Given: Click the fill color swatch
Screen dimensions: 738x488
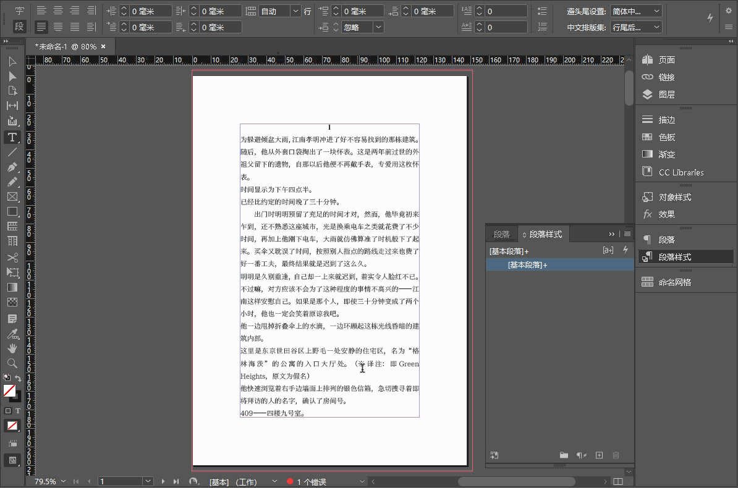Looking at the screenshot, I should pyautogui.click(x=9, y=390).
